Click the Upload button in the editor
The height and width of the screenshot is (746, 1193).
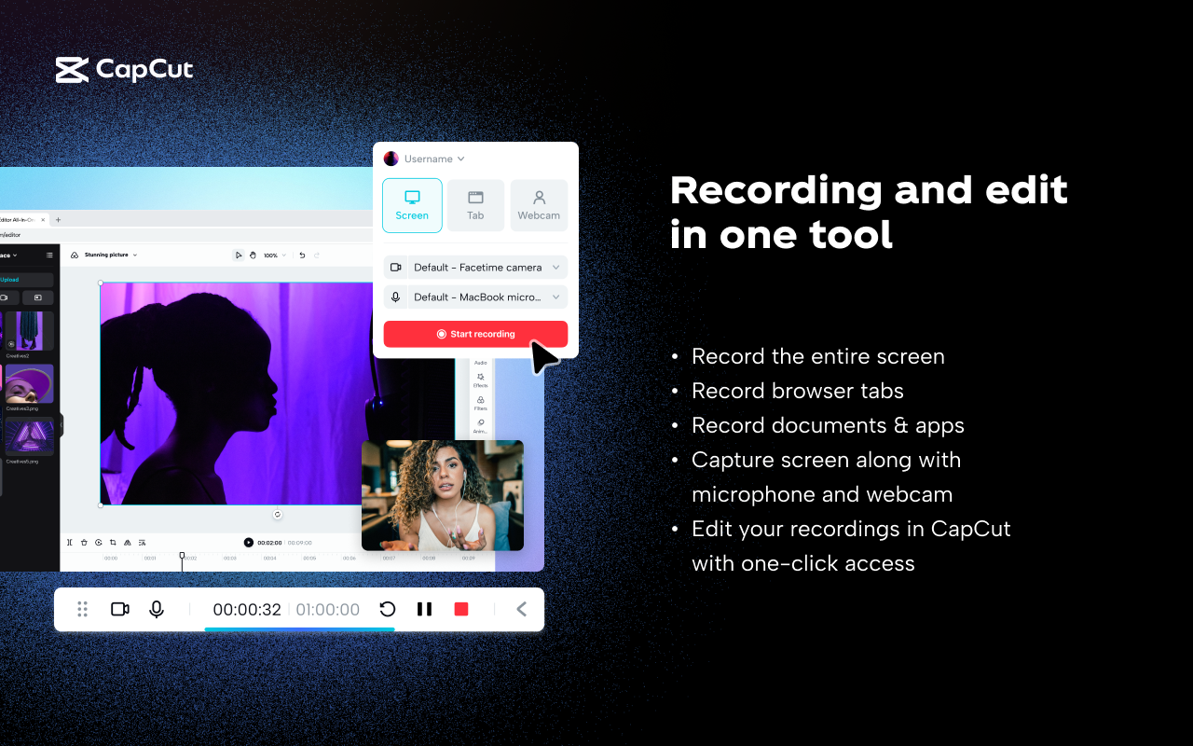tap(26, 279)
